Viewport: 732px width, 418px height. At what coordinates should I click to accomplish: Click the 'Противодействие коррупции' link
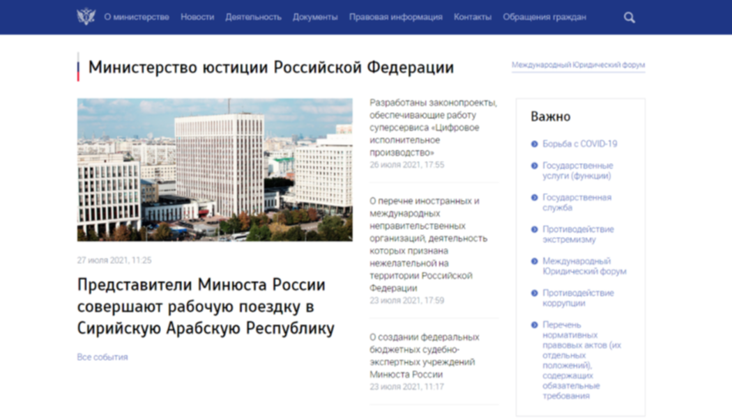point(578,297)
